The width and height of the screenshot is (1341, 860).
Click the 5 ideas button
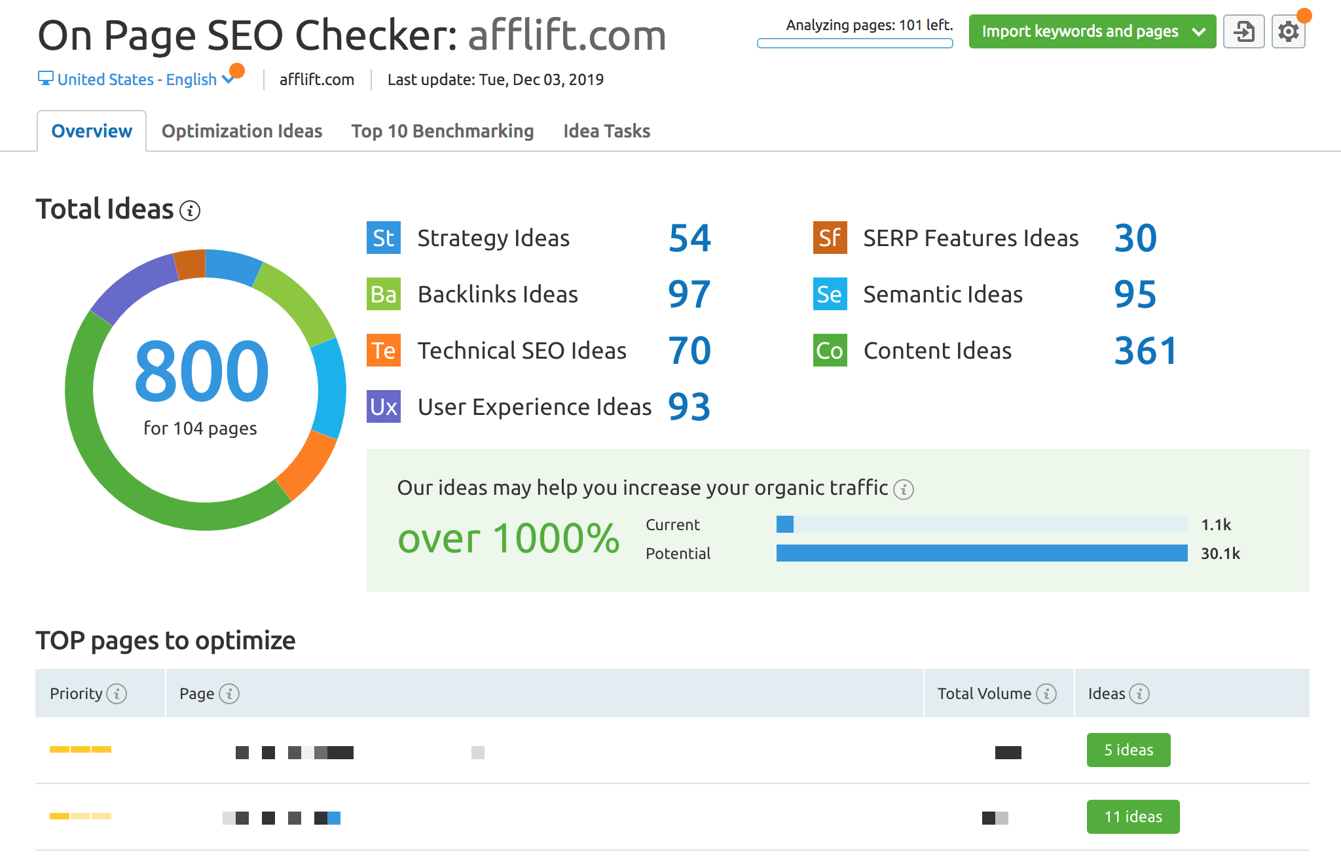pos(1128,750)
